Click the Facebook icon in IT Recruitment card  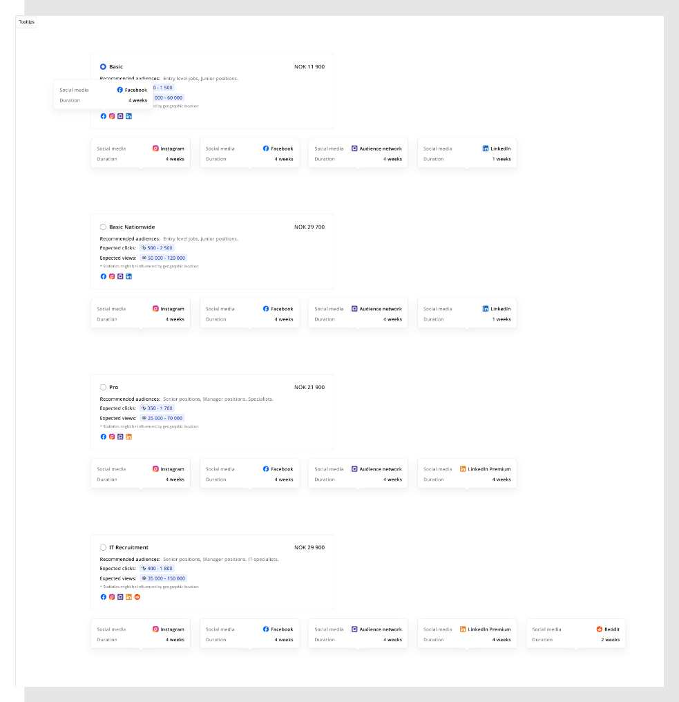(x=104, y=597)
